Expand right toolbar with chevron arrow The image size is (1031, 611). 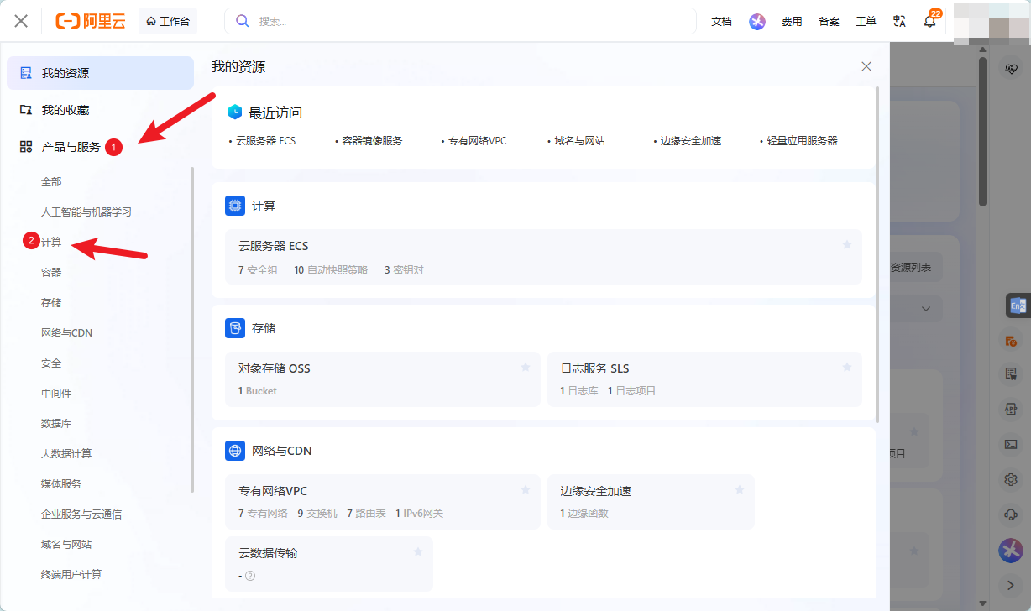coord(1011,584)
